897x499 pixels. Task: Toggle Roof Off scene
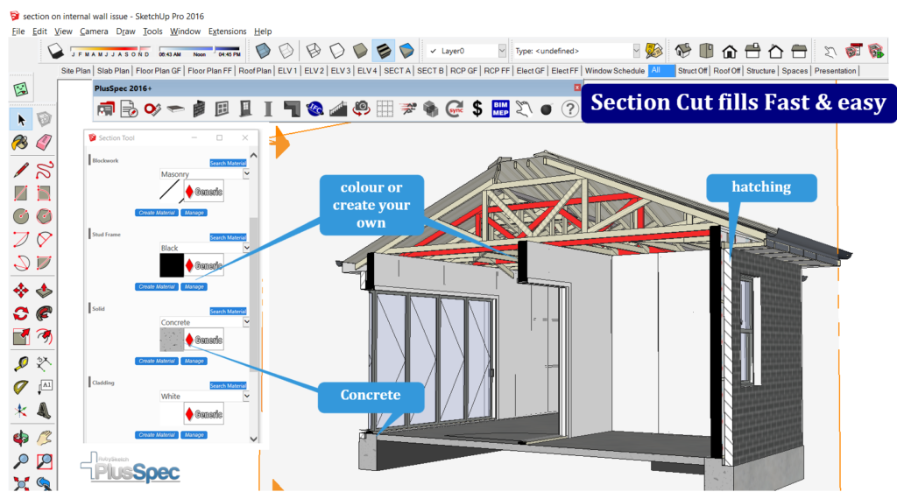[x=726, y=71]
